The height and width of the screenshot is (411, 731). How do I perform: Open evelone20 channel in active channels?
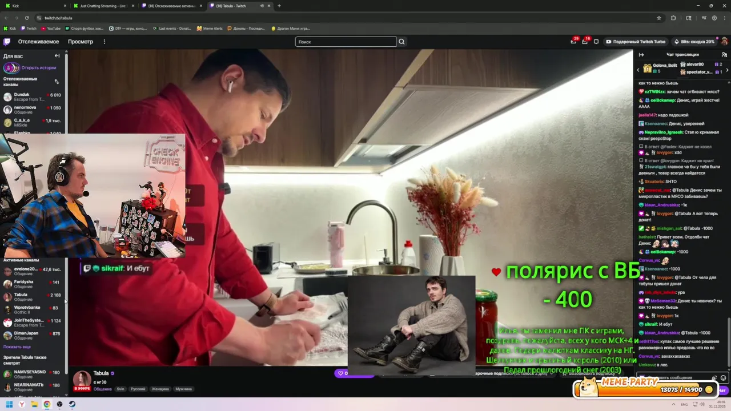(33, 271)
